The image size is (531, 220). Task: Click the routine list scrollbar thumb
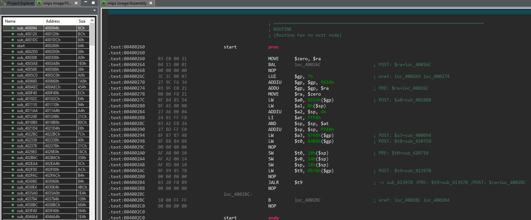[x=92, y=34]
